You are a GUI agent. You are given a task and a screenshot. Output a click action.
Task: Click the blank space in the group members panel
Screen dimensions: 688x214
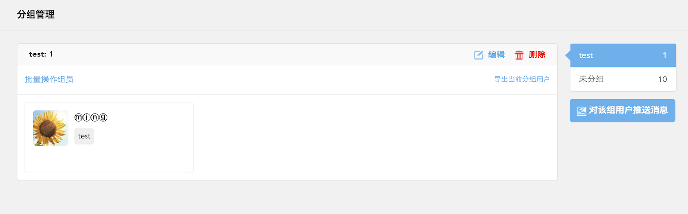coord(373,137)
